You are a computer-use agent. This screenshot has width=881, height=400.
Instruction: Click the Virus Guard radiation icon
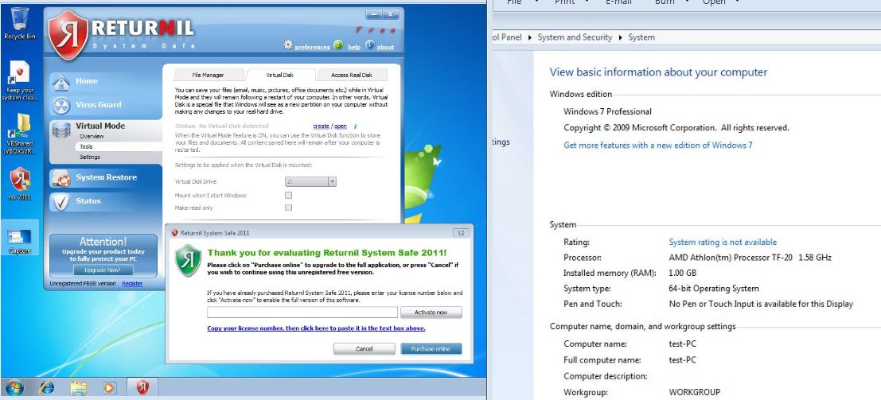click(60, 105)
